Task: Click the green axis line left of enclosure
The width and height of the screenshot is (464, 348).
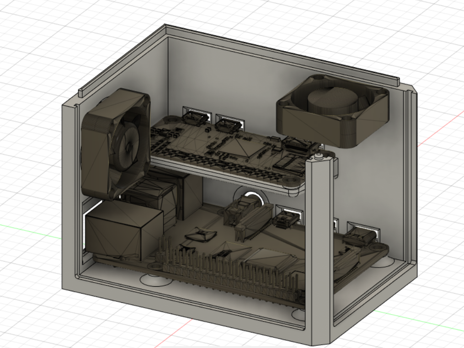Action: point(27,230)
